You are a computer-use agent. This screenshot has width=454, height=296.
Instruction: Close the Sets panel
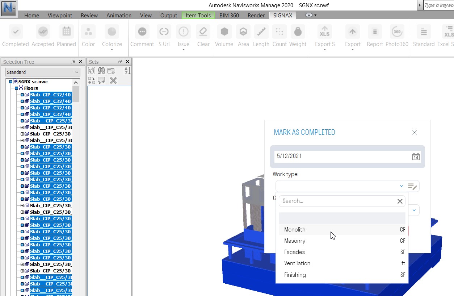click(127, 62)
